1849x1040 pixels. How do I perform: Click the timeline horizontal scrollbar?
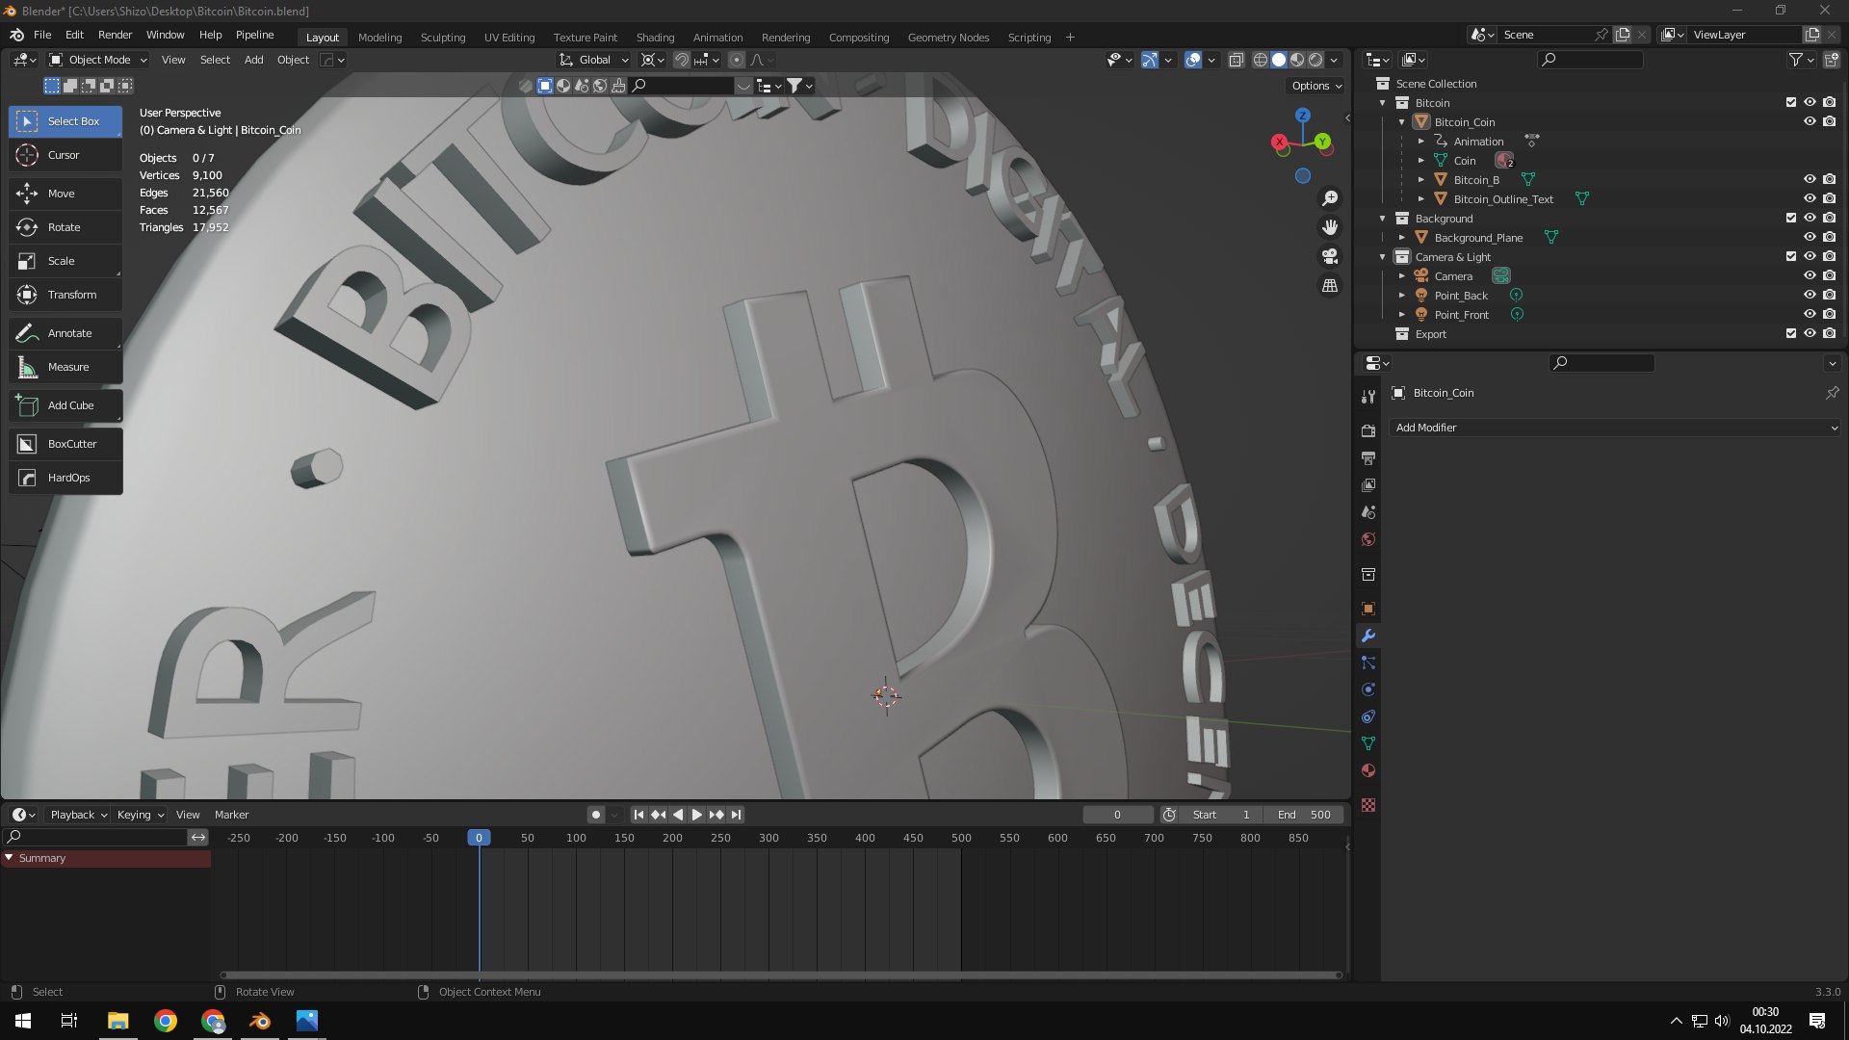pos(781,975)
